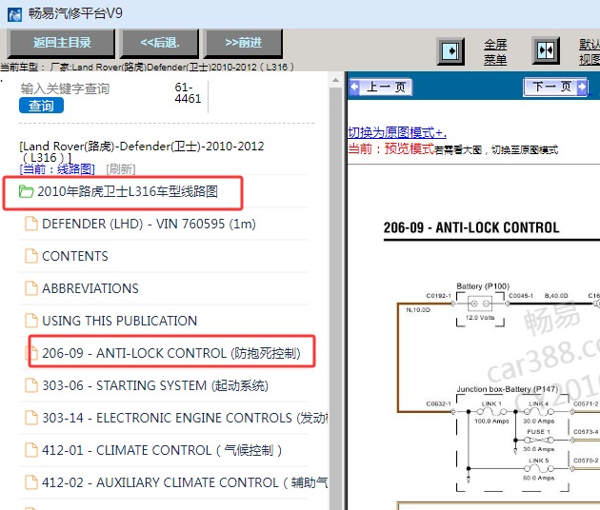The image size is (600, 510).
Task: Open DEFENDER (LHD) - VIN 760595 document
Action: click(149, 224)
